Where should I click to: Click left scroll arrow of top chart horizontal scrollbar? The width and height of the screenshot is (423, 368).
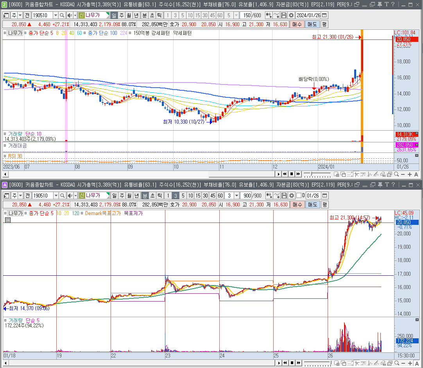pos(5,174)
